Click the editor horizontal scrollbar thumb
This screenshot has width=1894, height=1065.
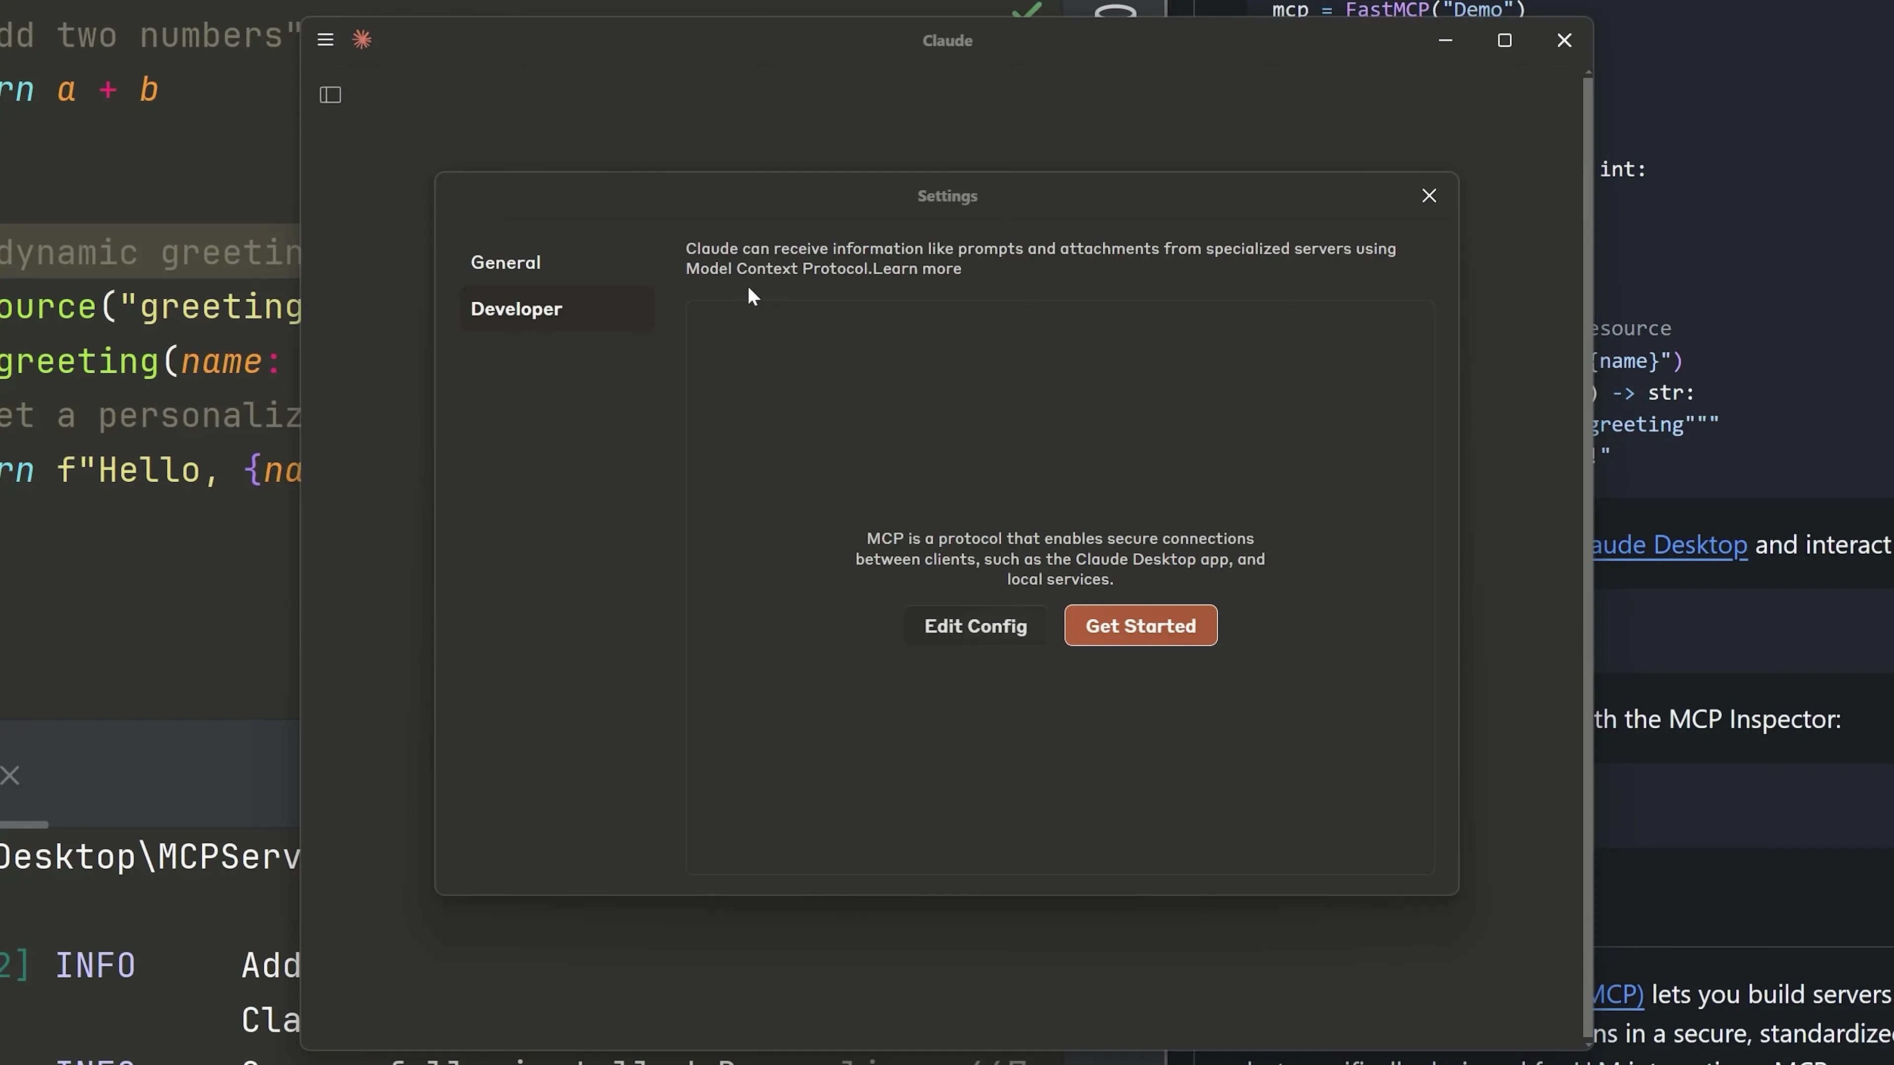click(x=24, y=825)
